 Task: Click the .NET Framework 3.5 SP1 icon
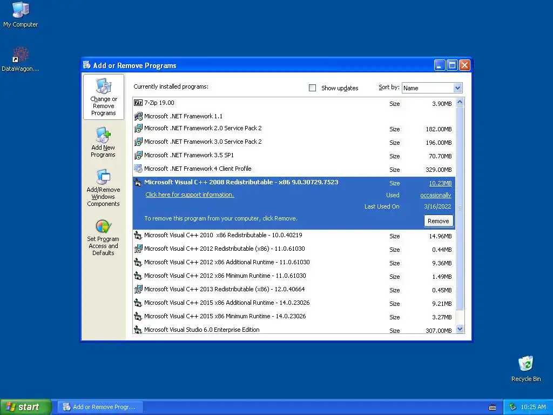(x=138, y=155)
